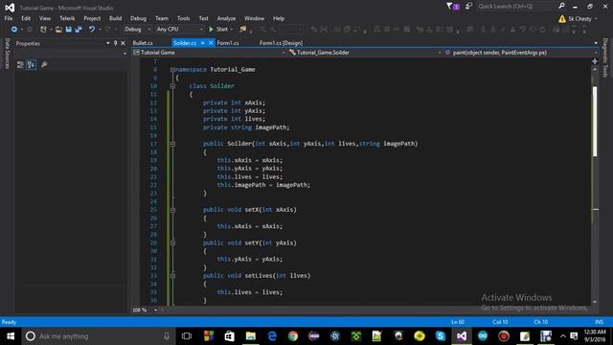The image size is (613, 345).
Task: Open the Diagnostic Tools side tab
Action: point(604,57)
